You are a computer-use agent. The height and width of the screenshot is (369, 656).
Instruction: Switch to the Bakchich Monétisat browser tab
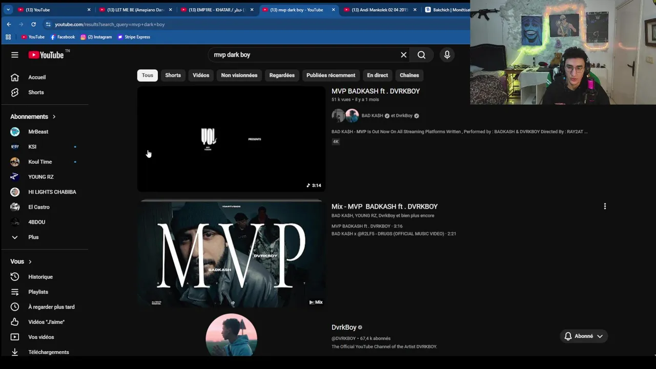[x=447, y=10]
